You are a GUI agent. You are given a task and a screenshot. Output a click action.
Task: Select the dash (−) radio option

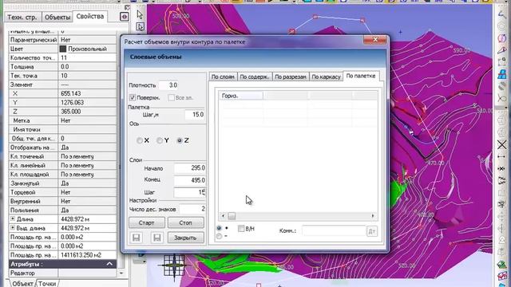pyautogui.click(x=219, y=236)
